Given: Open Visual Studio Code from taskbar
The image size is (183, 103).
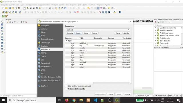Looking at the screenshot, I should pyautogui.click(x=95, y=100).
